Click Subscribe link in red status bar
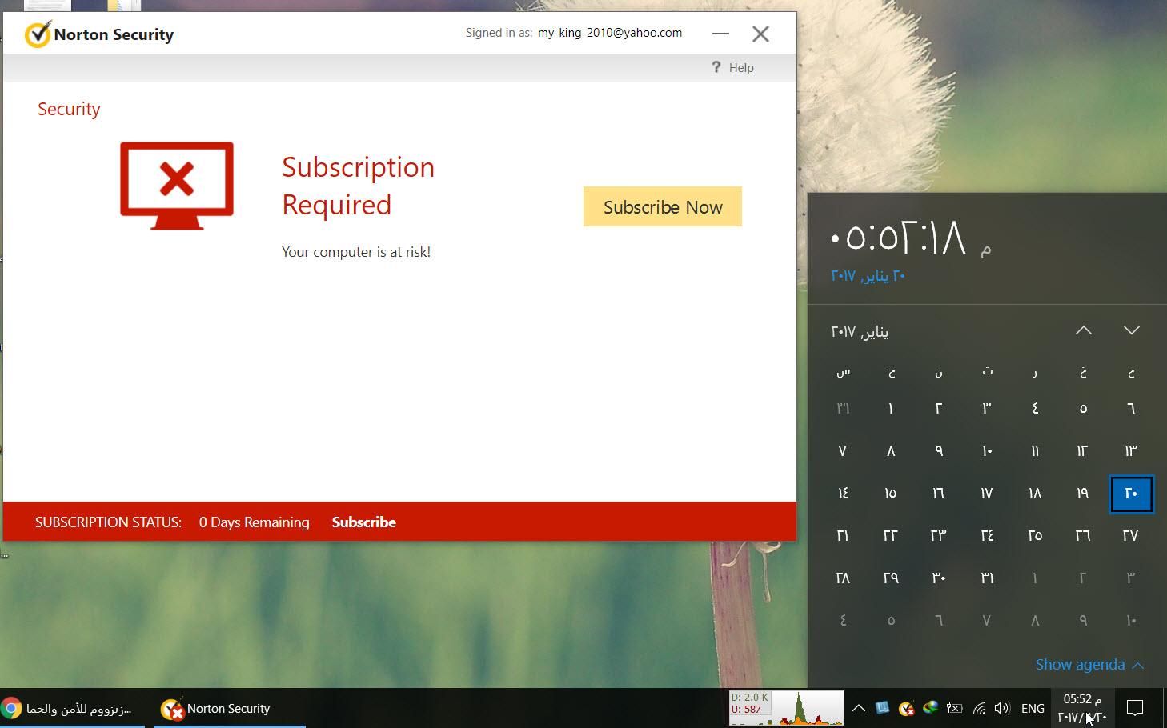The width and height of the screenshot is (1167, 728). click(x=364, y=522)
